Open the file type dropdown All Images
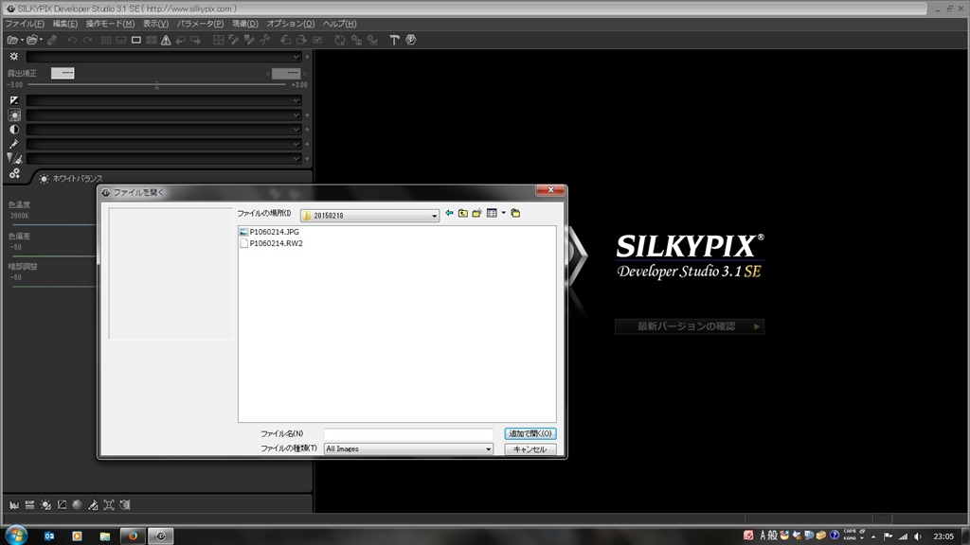 point(408,449)
